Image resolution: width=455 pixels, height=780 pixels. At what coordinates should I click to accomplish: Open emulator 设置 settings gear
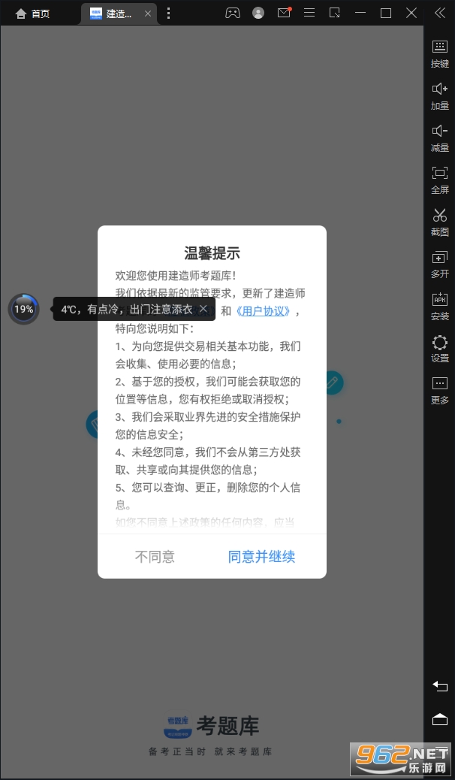439,349
